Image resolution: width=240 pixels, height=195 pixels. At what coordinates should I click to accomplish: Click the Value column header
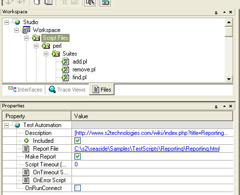(152, 116)
